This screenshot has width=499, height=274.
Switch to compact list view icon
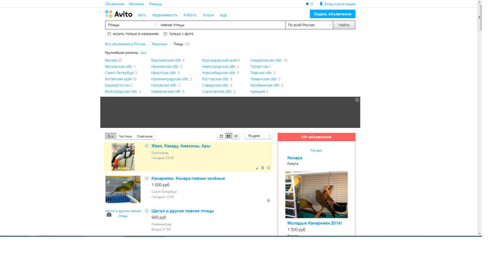tap(236, 136)
